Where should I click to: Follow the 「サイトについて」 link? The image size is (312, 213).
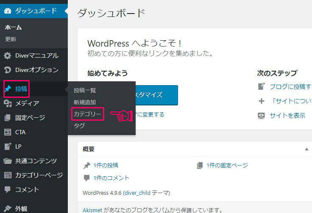(x=291, y=101)
